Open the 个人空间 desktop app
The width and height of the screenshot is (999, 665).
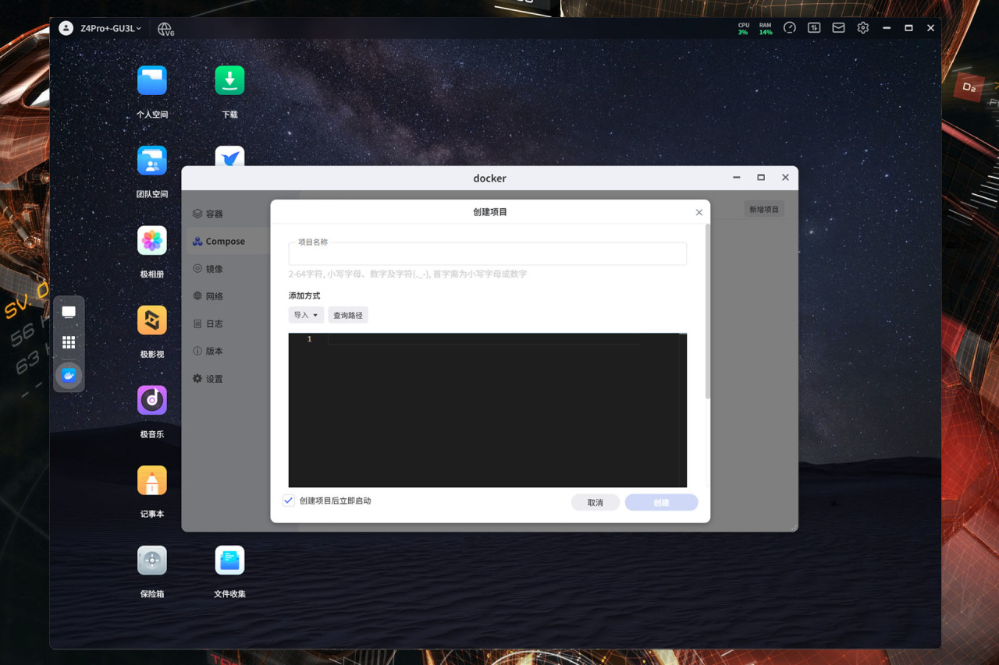pyautogui.click(x=152, y=80)
